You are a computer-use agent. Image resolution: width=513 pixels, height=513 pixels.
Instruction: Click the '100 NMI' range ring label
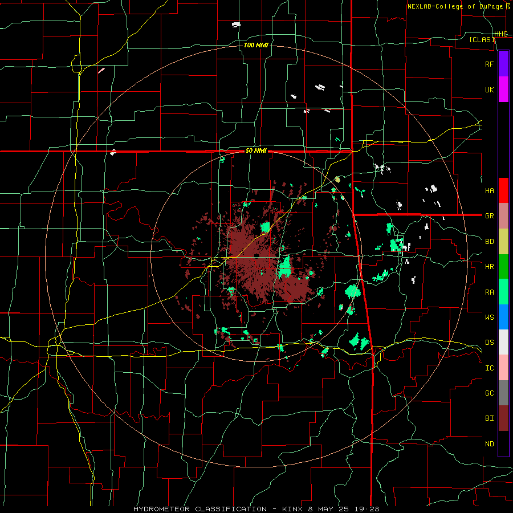[x=256, y=45]
